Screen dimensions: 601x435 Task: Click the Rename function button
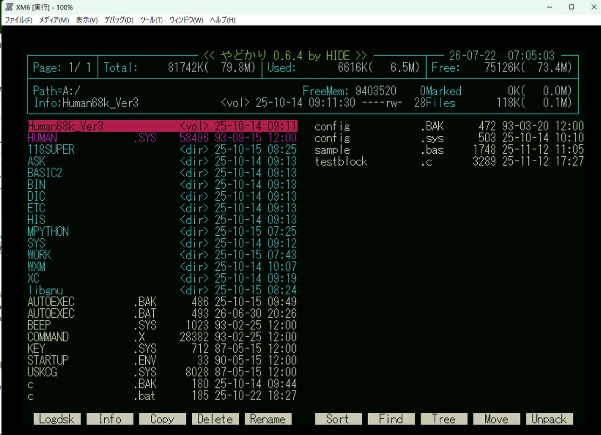[268, 419]
